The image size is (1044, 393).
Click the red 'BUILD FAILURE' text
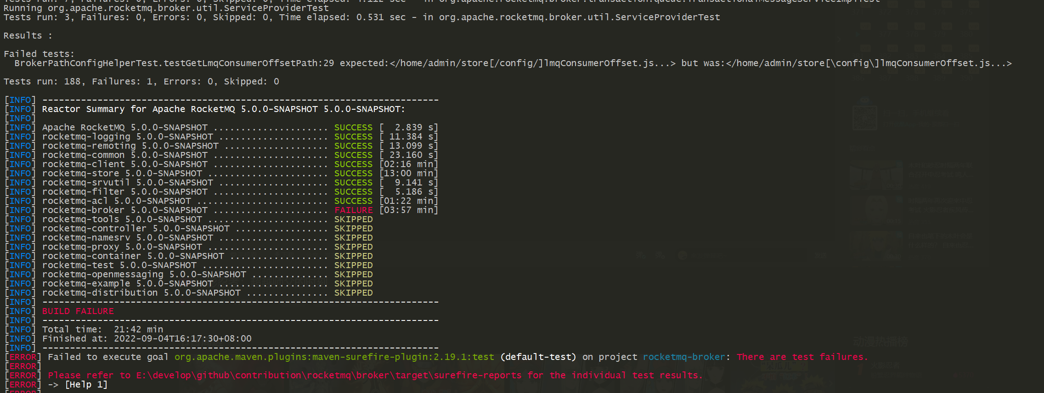click(78, 311)
